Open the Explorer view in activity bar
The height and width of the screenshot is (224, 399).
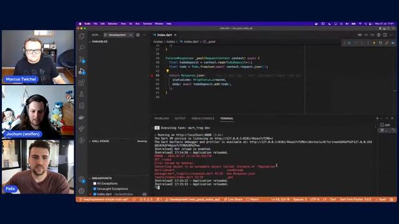pos(82,36)
